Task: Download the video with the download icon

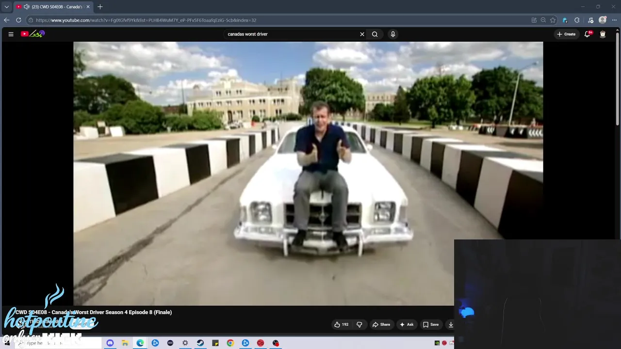Action: point(451,324)
